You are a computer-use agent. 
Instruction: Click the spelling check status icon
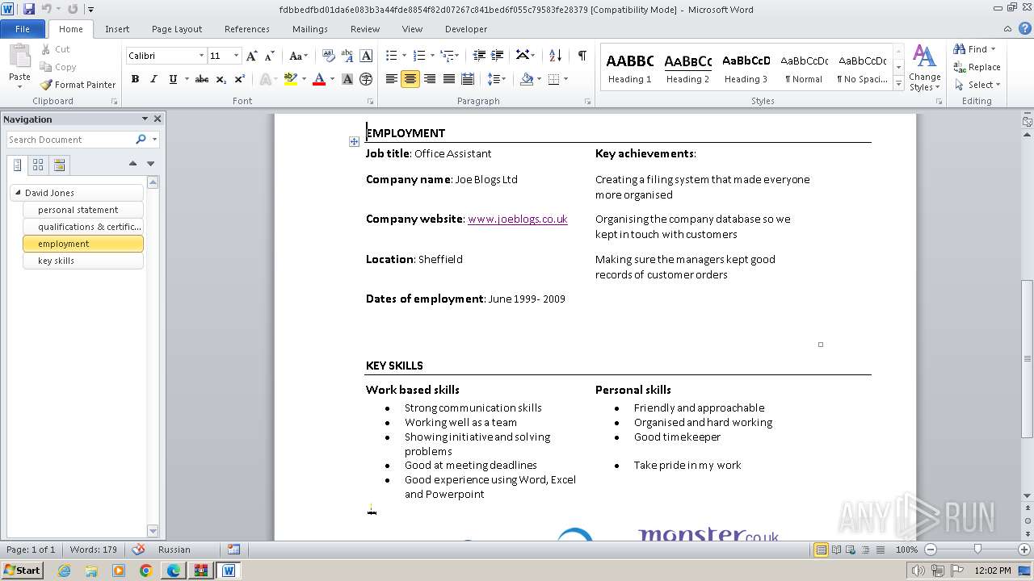(138, 550)
